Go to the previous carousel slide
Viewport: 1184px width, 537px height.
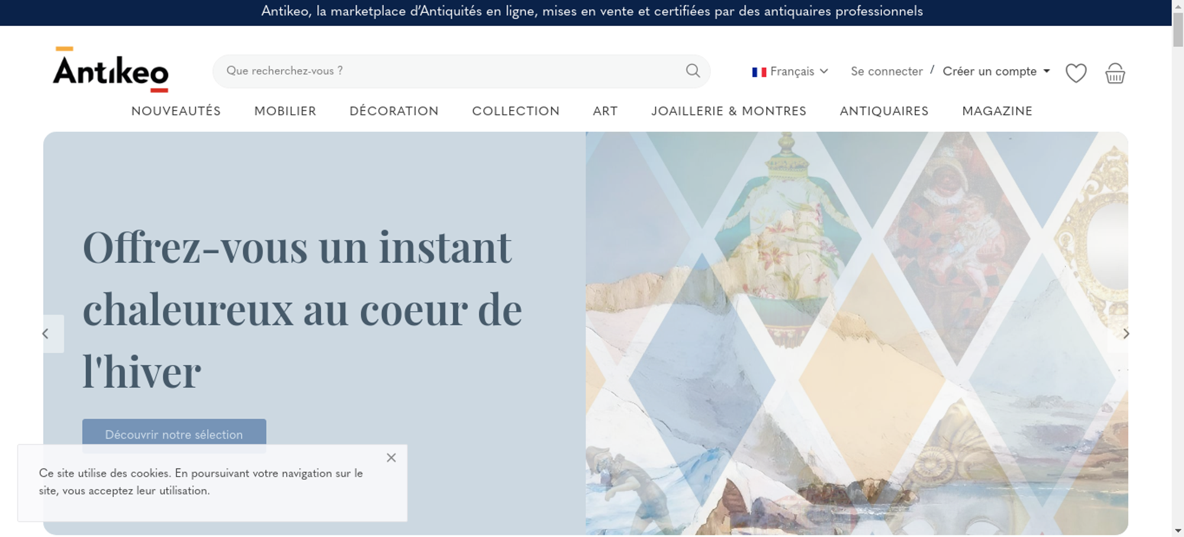coord(46,334)
